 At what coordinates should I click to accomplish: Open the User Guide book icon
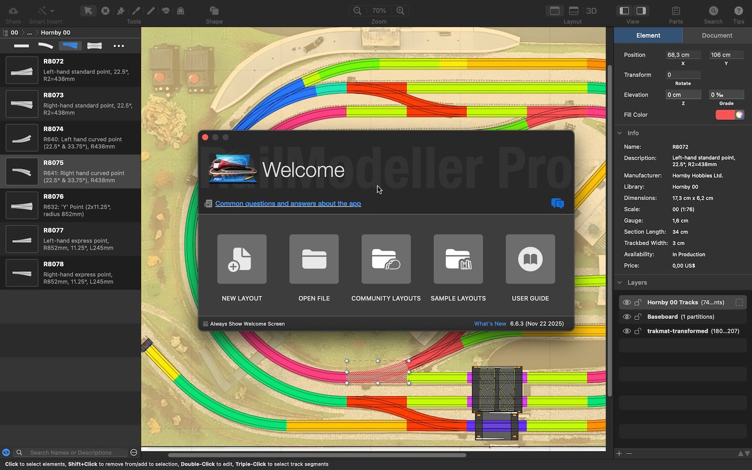pos(530,259)
